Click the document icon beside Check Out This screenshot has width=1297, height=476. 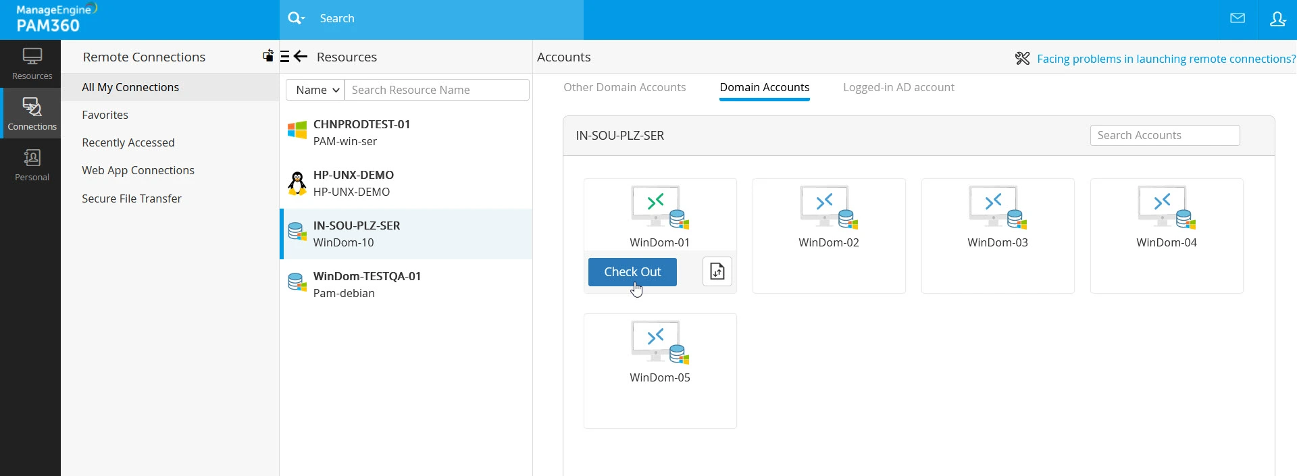click(x=717, y=271)
